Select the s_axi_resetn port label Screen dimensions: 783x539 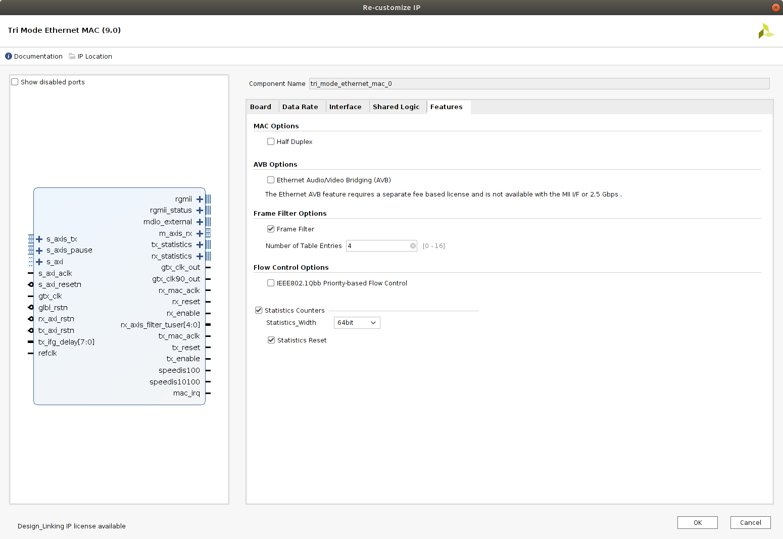pyautogui.click(x=60, y=284)
